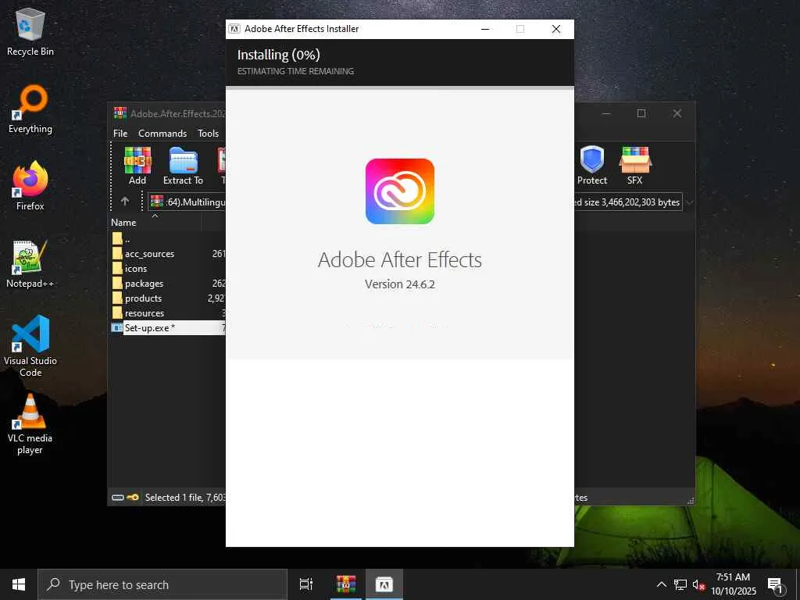Image resolution: width=800 pixels, height=600 pixels.
Task: Click 'ESTIMATING TIME REMAINING' status text
Action: 295,71
